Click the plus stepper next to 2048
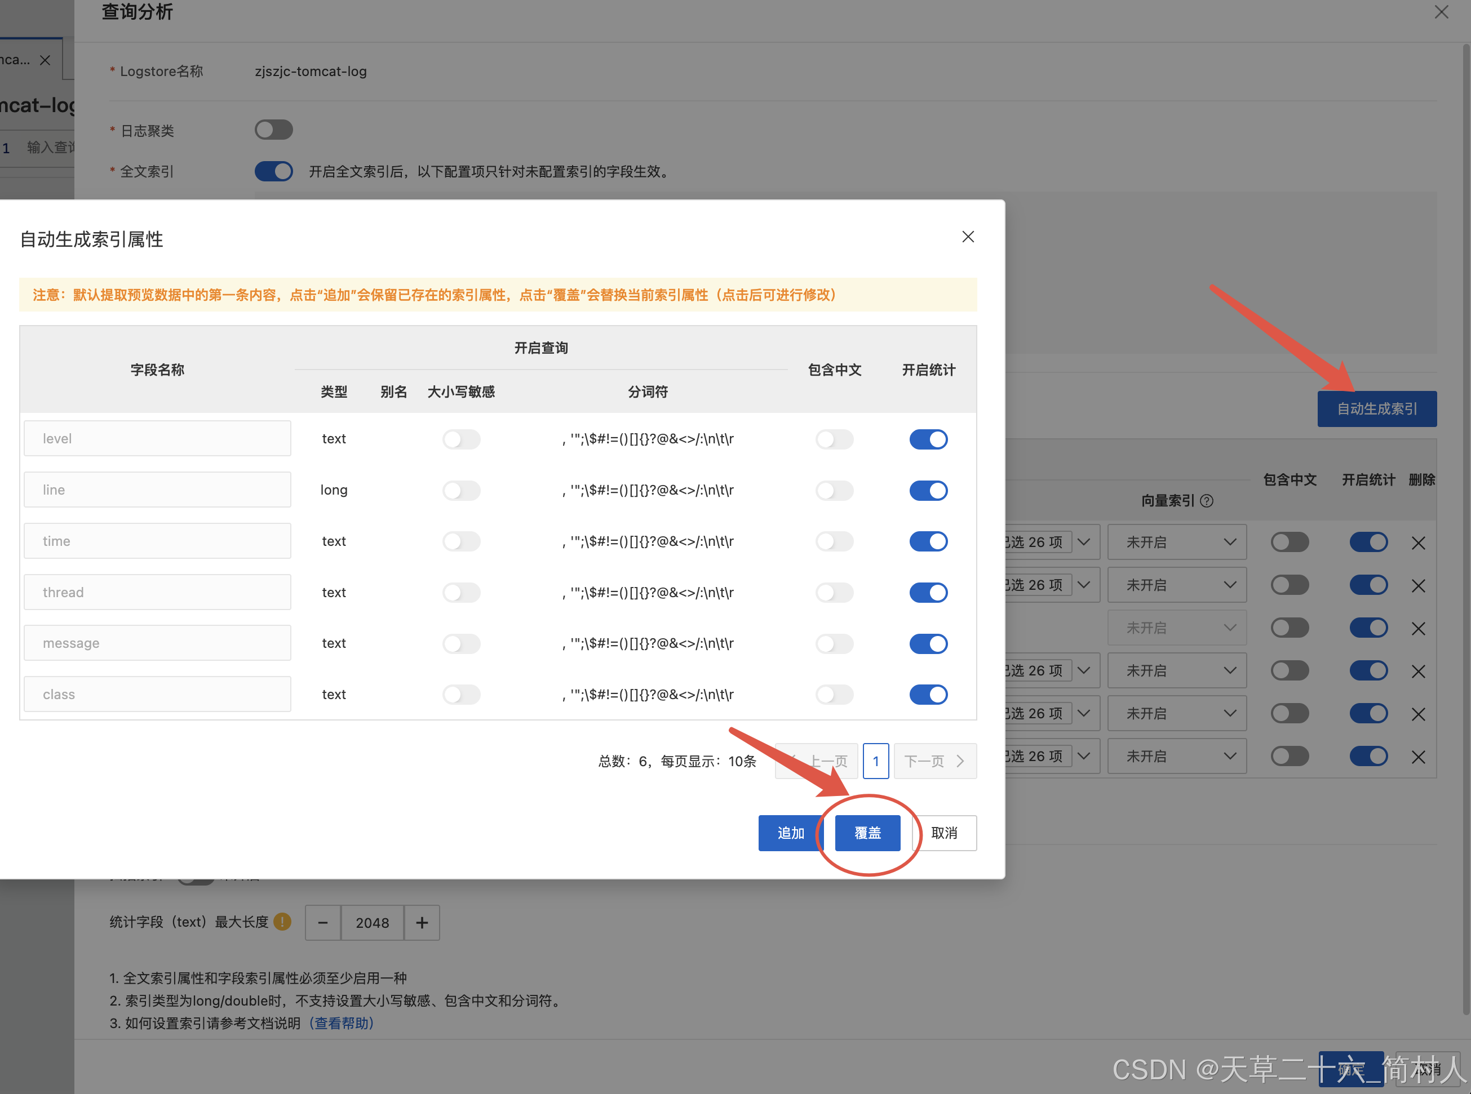The image size is (1471, 1094). pos(422,923)
